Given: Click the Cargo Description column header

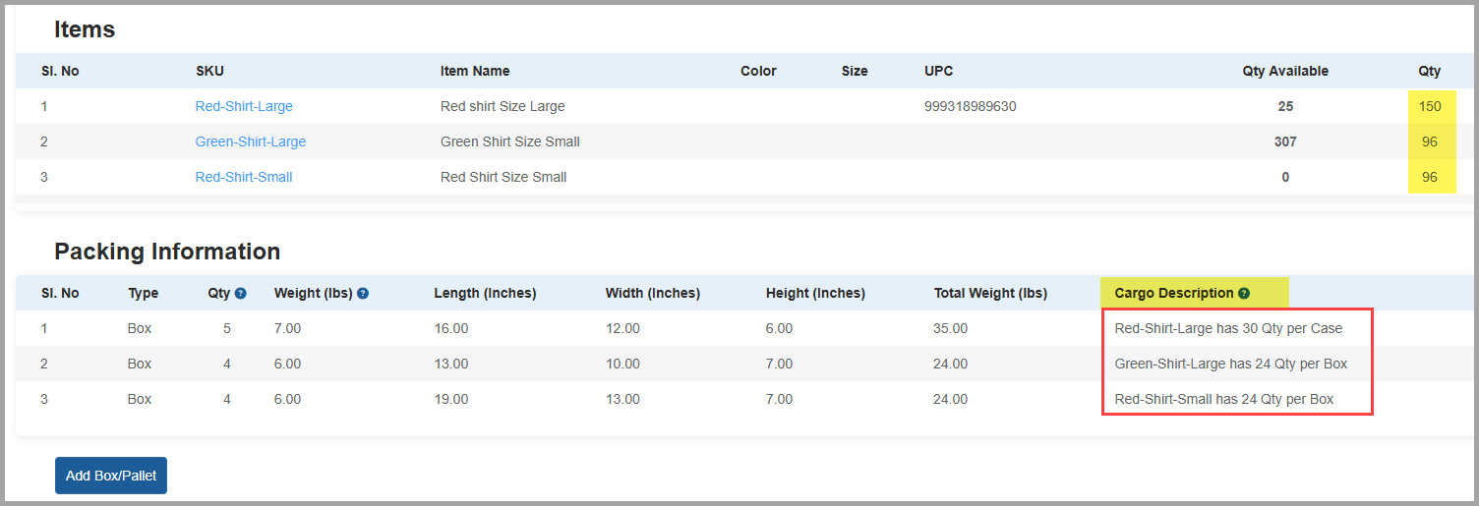Looking at the screenshot, I should 1173,293.
